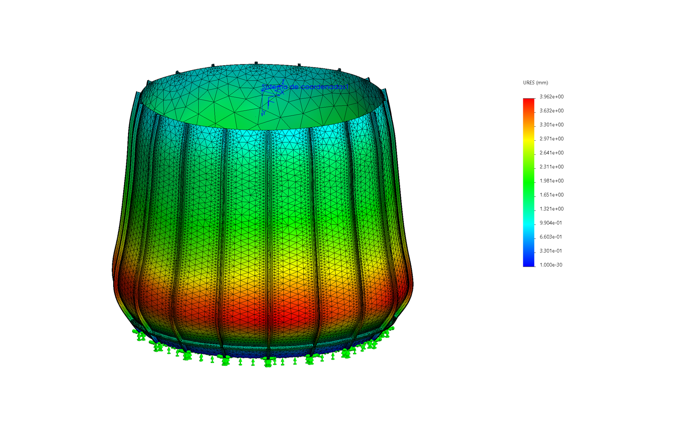Click the URES (mm) legend title
The height and width of the screenshot is (435, 678).
click(535, 83)
